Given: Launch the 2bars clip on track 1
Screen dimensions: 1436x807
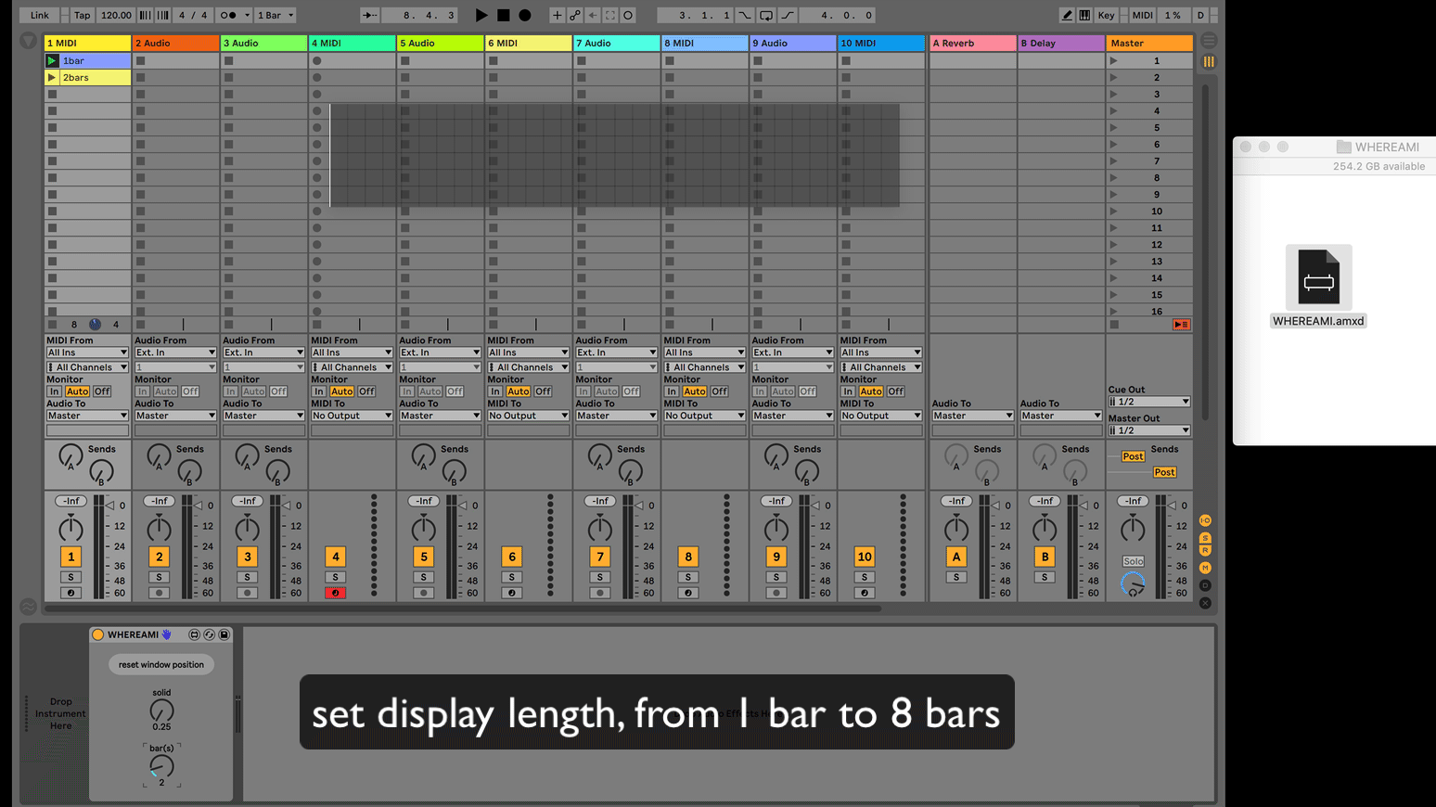Looking at the screenshot, I should pos(52,77).
